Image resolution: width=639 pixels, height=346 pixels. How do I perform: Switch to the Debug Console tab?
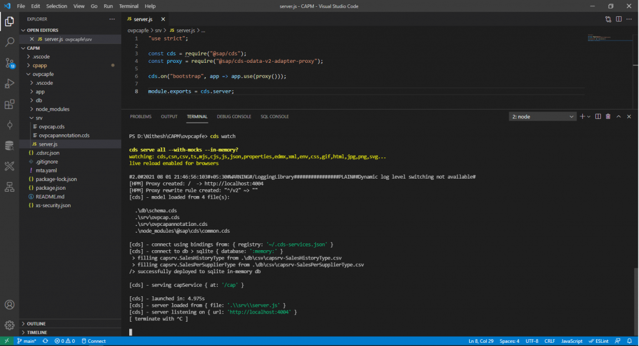tap(233, 117)
